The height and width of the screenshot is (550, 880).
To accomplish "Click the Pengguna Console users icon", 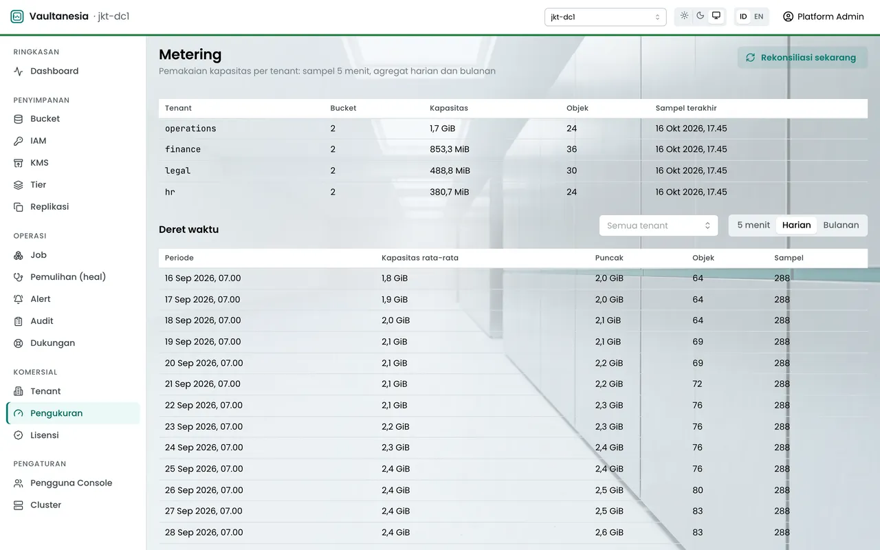I will tap(19, 483).
